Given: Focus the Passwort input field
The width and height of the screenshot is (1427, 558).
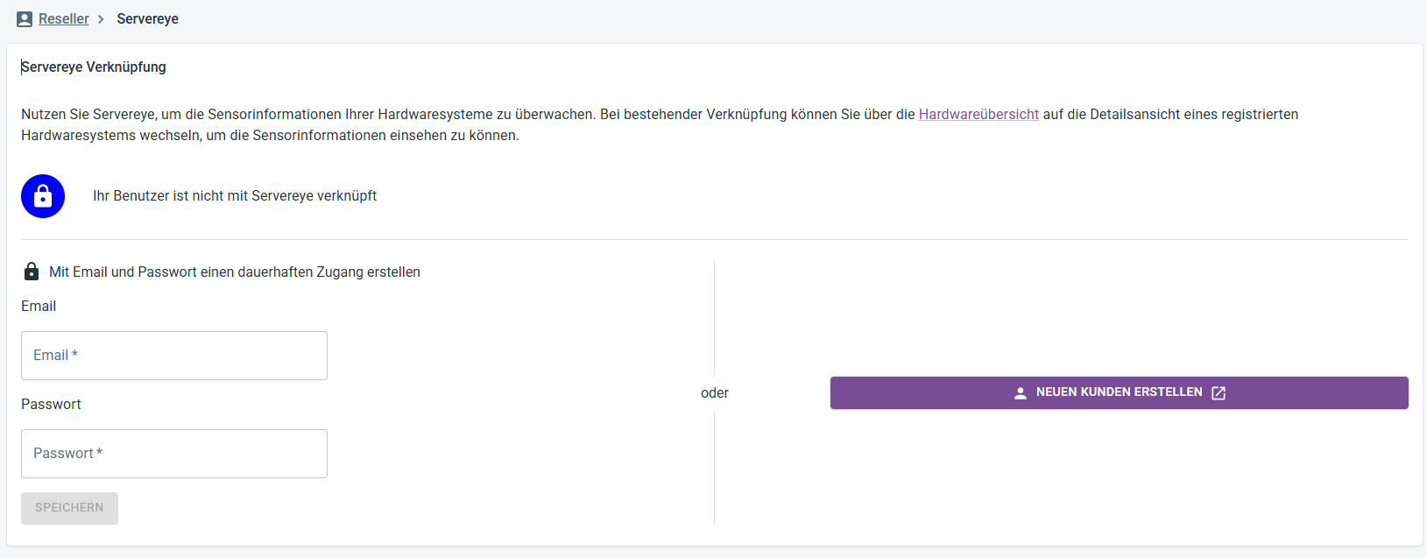Looking at the screenshot, I should click(174, 454).
